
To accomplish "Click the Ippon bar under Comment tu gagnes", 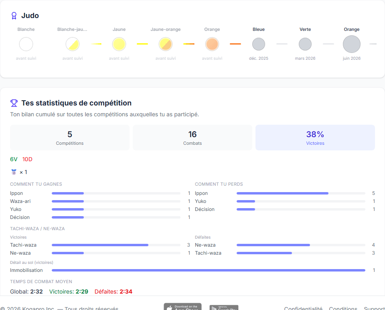I will (116, 193).
